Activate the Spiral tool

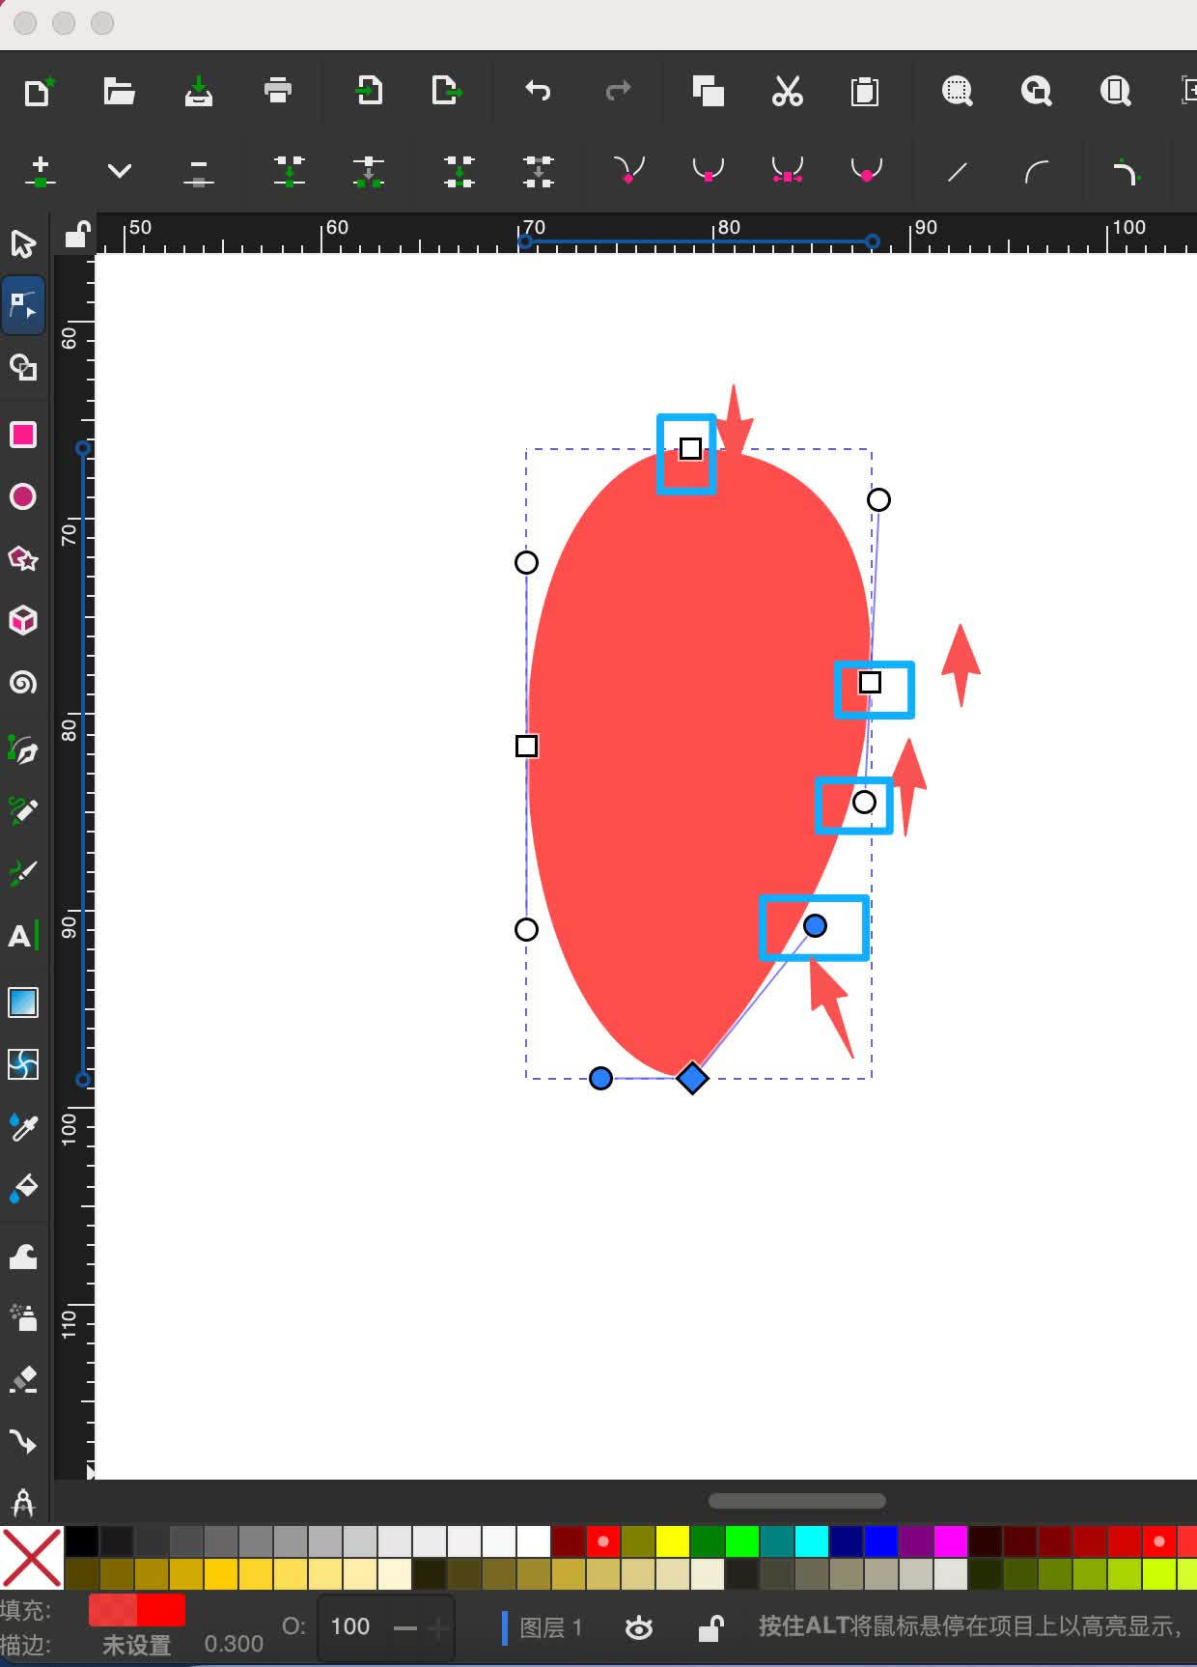23,683
